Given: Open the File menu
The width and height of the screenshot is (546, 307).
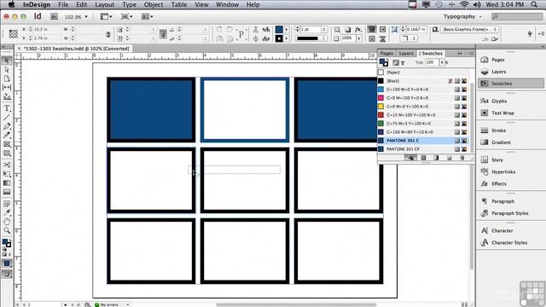Looking at the screenshot, I should click(63, 4).
